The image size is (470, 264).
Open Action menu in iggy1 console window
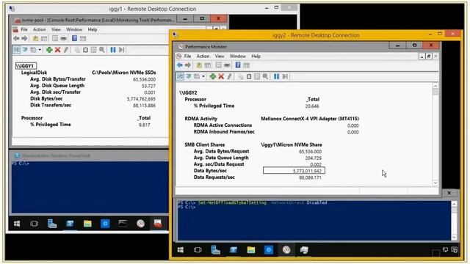click(x=39, y=29)
